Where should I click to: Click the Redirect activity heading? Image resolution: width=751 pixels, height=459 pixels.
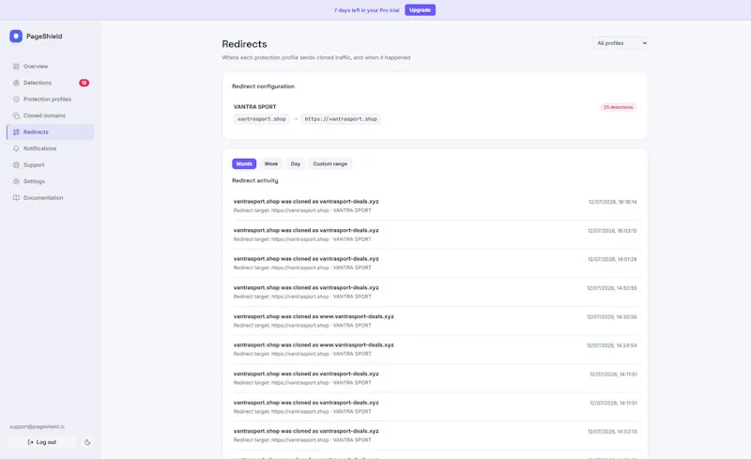click(254, 180)
